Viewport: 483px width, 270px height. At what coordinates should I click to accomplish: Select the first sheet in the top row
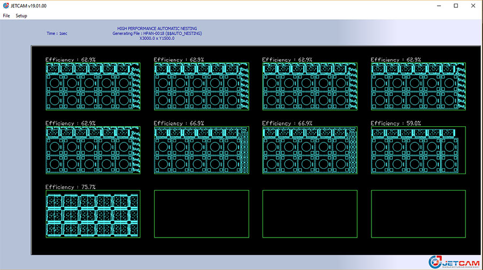pos(93,86)
